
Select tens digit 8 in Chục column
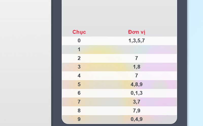click(x=79, y=111)
